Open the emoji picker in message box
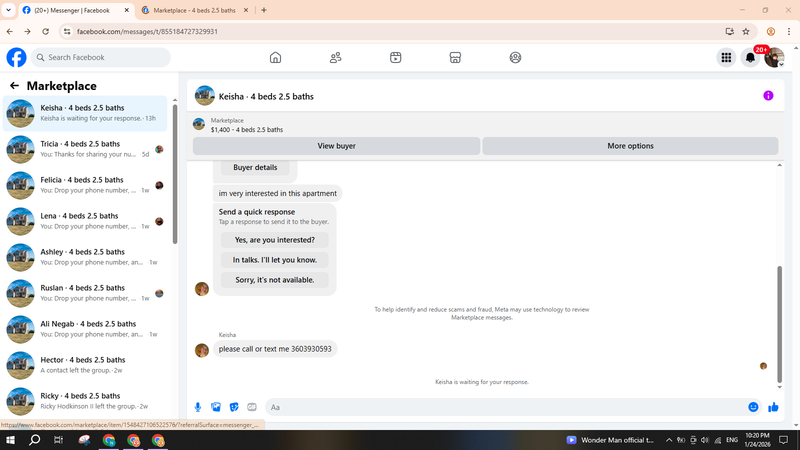800x450 pixels. tap(753, 407)
